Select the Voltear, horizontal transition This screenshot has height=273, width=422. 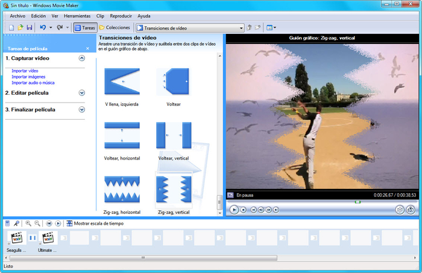coord(122,135)
